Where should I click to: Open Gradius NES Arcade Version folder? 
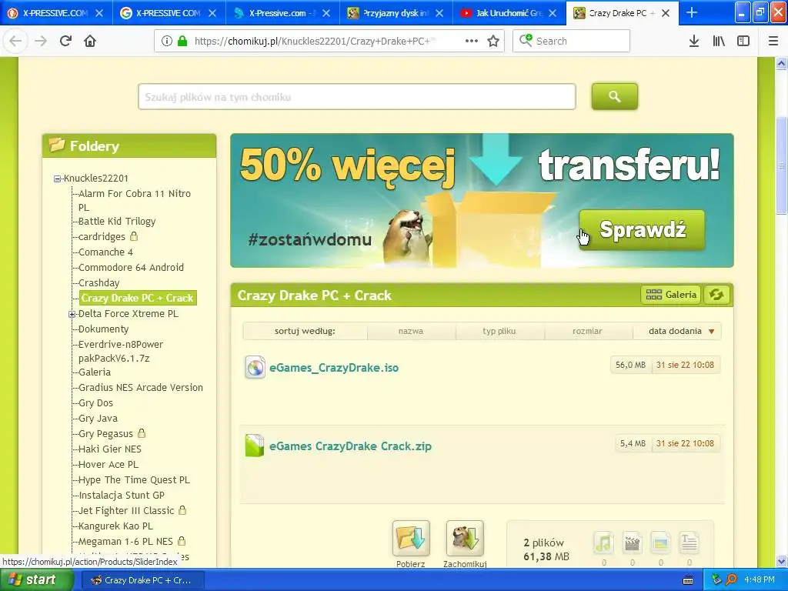(x=141, y=388)
